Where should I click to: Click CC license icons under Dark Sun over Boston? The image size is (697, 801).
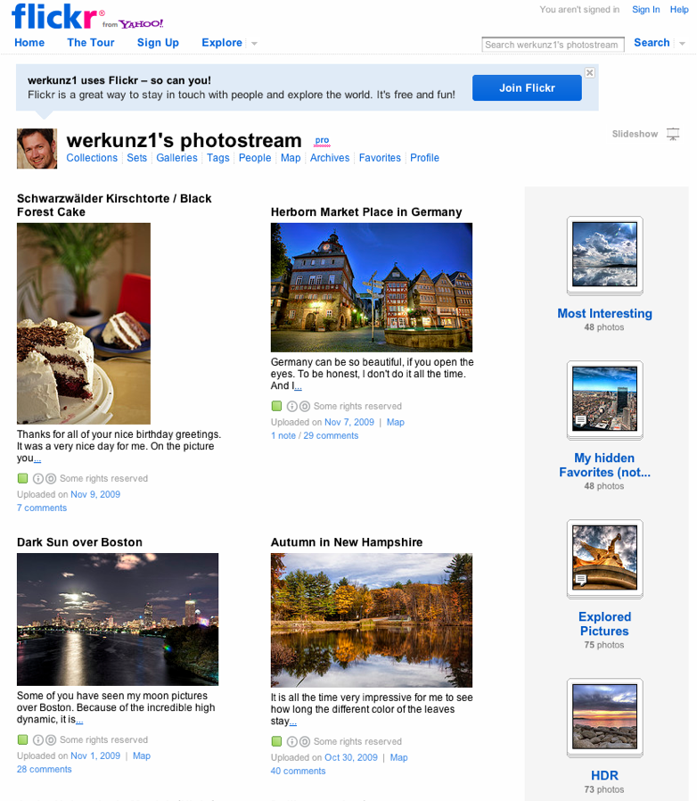click(45, 739)
